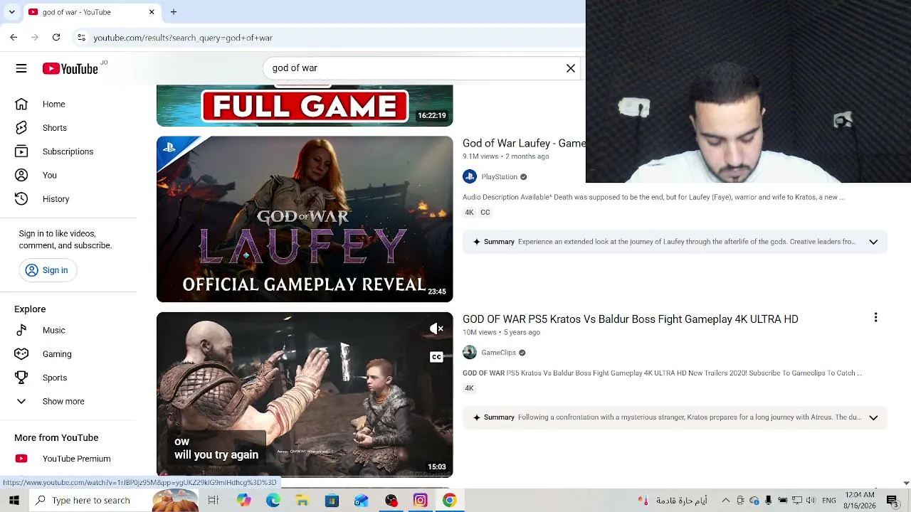Close the 'god of war - YouTube' tab
Screen dimensions: 911x512
[152, 12]
